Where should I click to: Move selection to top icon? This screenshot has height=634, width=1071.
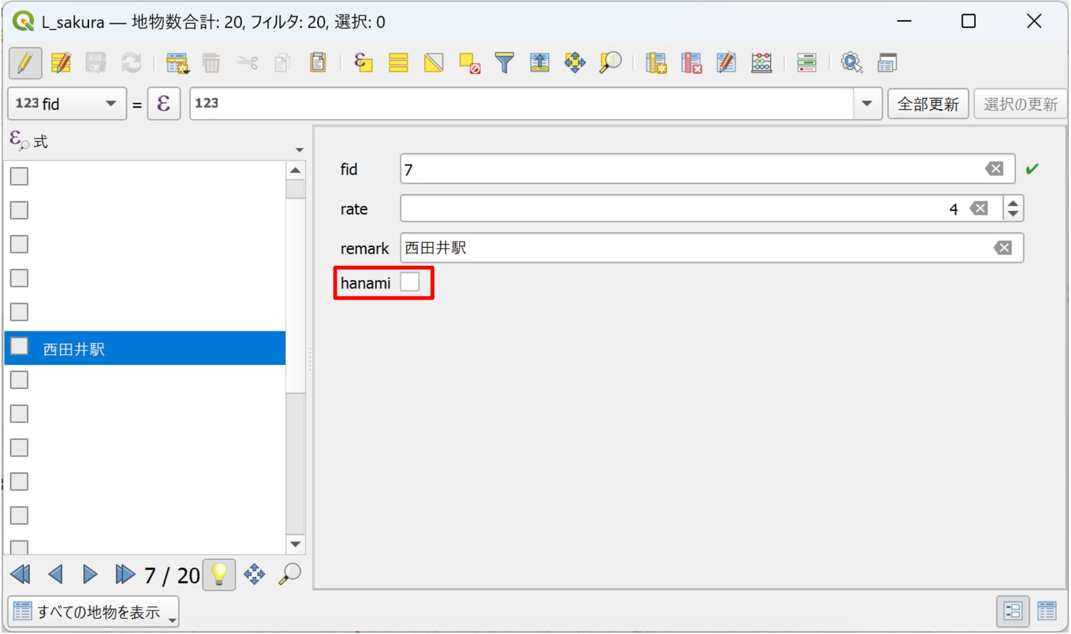coord(540,64)
